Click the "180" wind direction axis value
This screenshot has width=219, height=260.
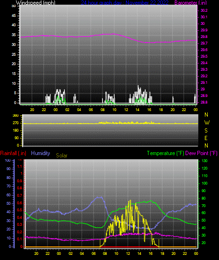[16, 131]
